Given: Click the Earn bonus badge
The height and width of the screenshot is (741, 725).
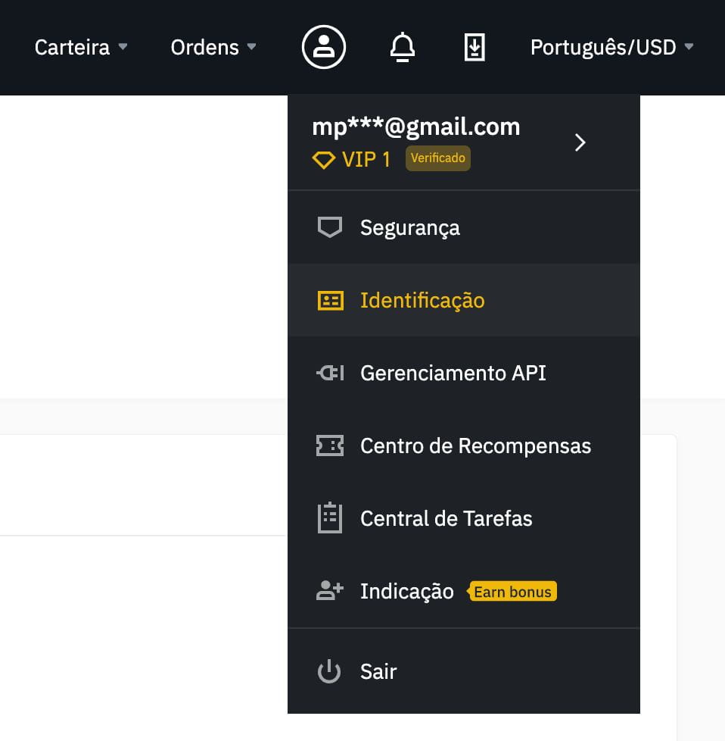Looking at the screenshot, I should pos(512,591).
